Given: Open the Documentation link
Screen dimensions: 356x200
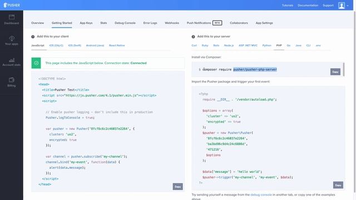Looking at the screenshot, I should (x=308, y=5).
